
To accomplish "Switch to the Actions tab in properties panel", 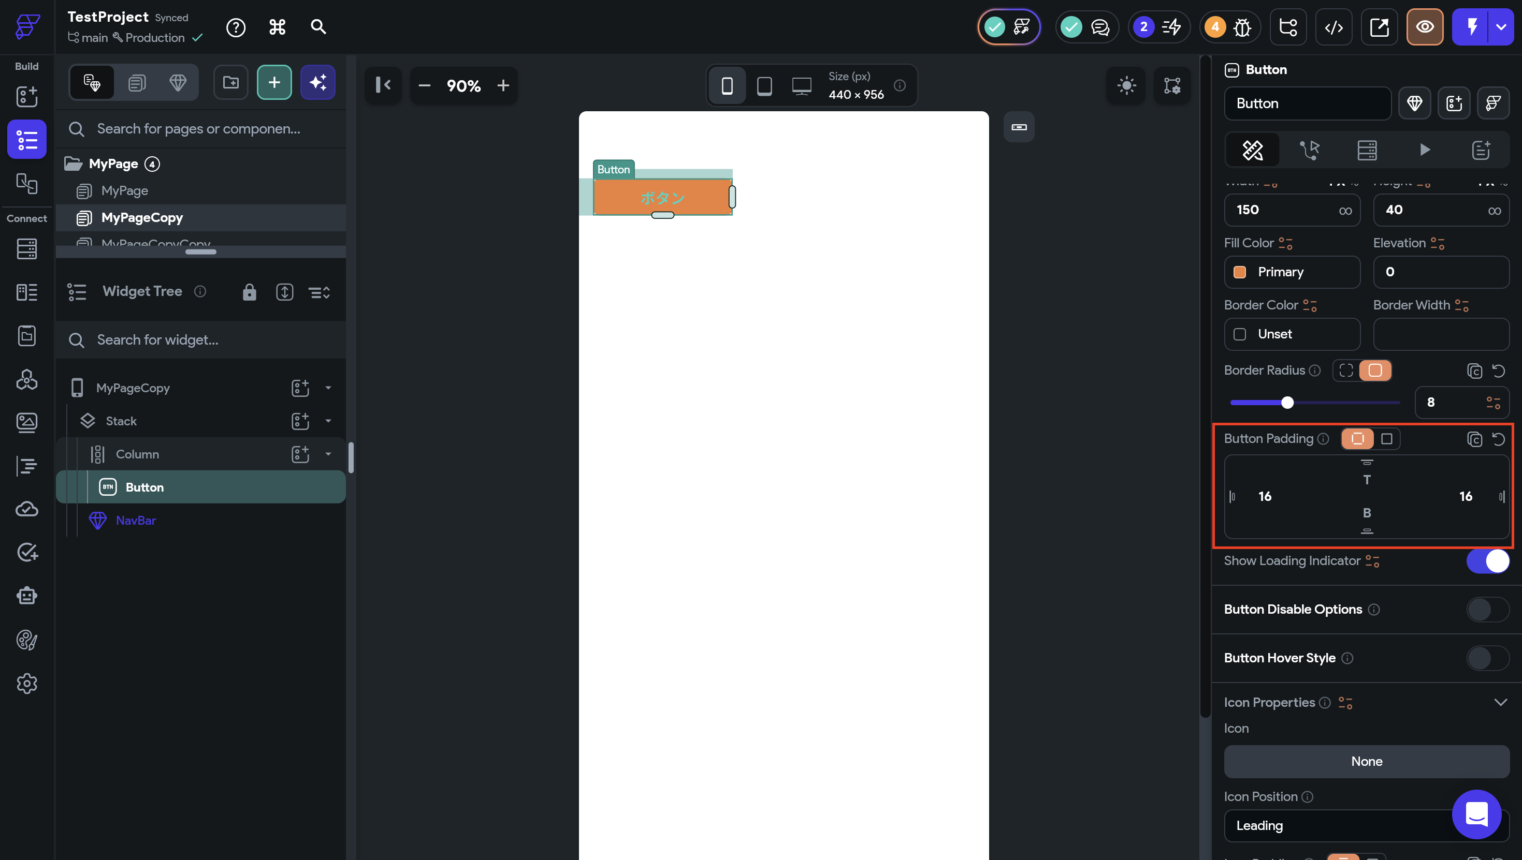I will tap(1309, 150).
